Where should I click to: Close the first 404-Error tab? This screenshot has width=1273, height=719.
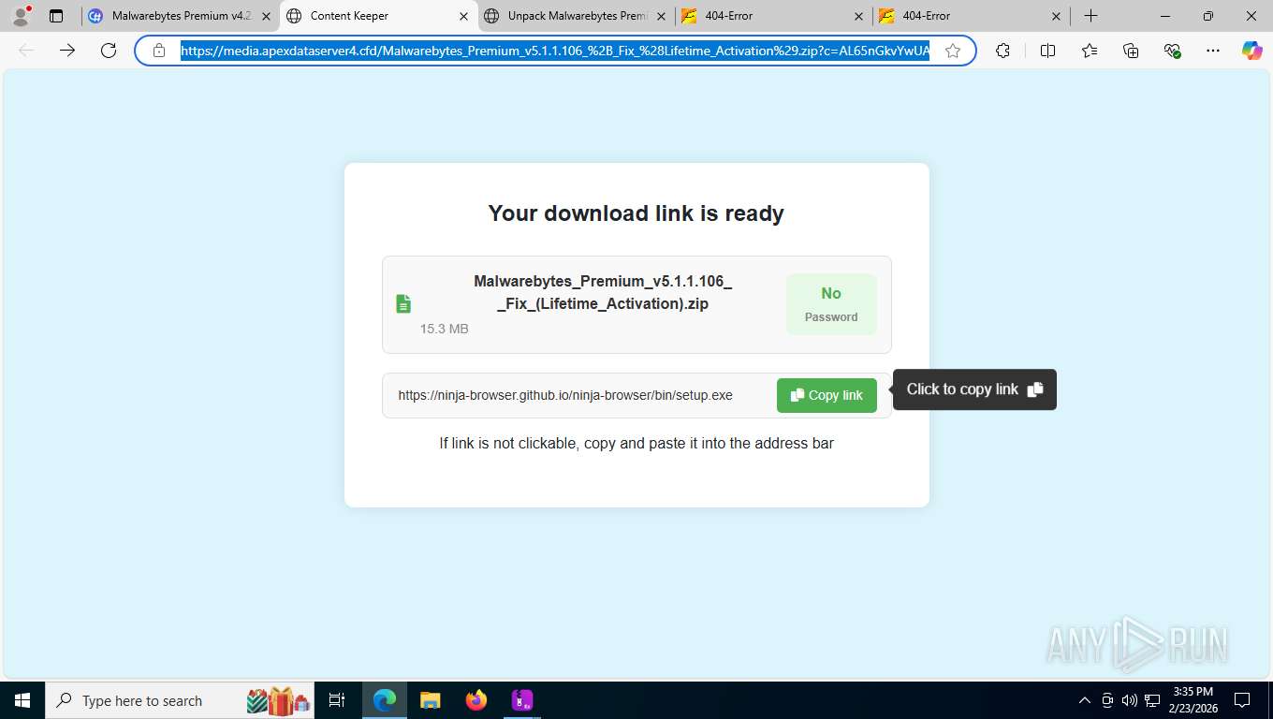[x=858, y=16]
